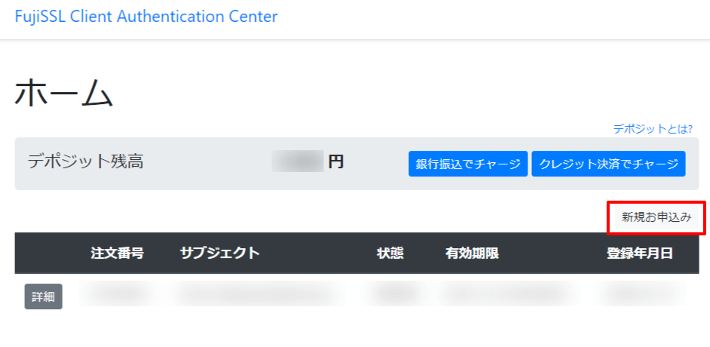The width and height of the screenshot is (710, 347).
Task: Click the blurred deposit balance amount
Action: point(297,161)
